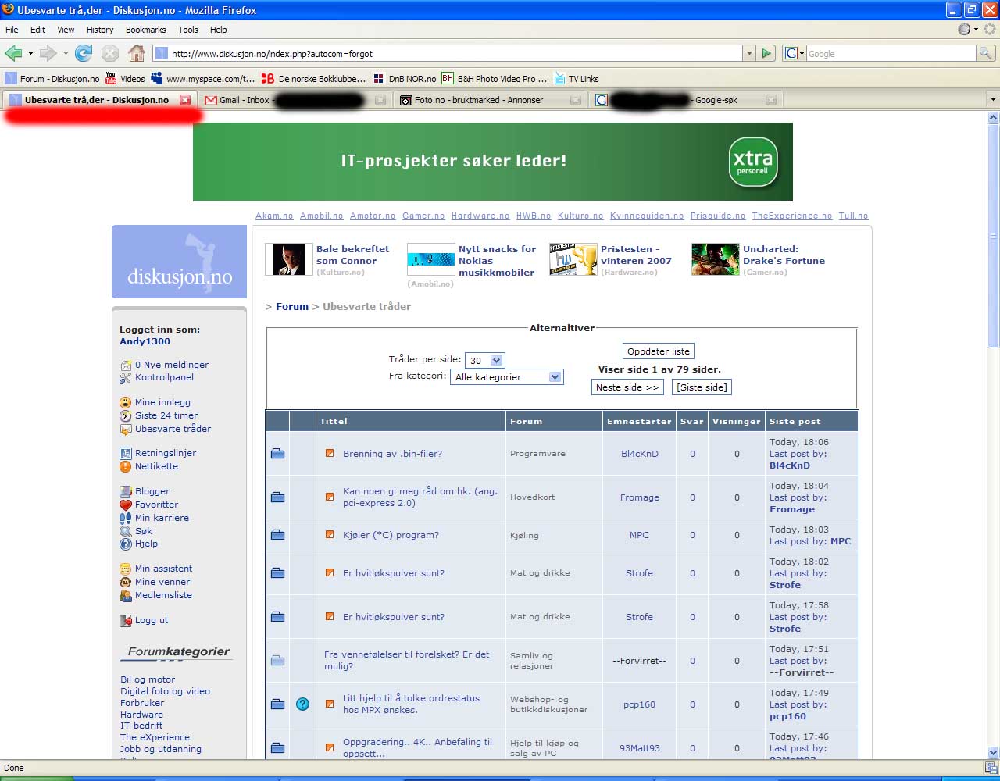Reload the page with the refresh icon
The width and height of the screenshot is (1000, 781).
point(84,53)
